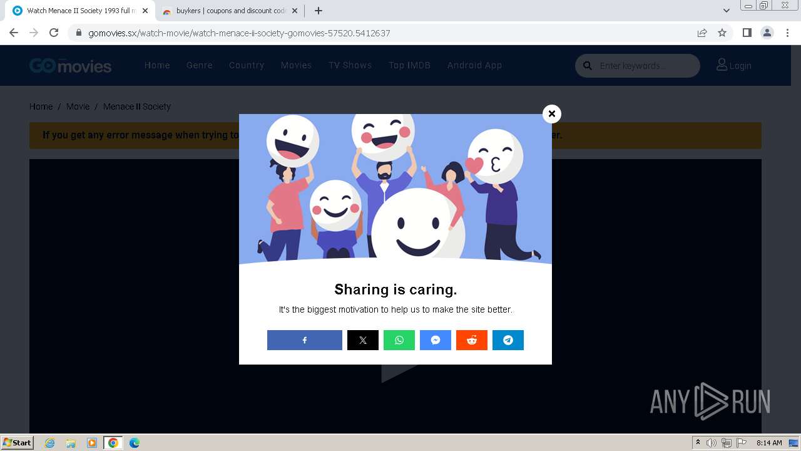
Task: Open the volume tray icon
Action: 712,443
